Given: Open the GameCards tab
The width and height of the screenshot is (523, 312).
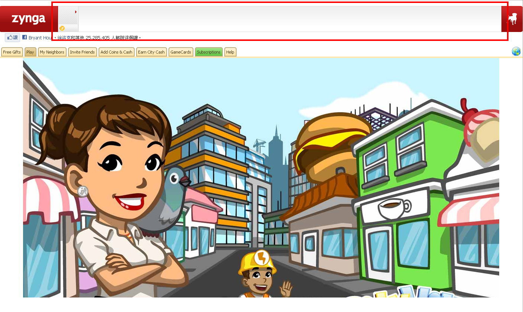Looking at the screenshot, I should click(181, 52).
